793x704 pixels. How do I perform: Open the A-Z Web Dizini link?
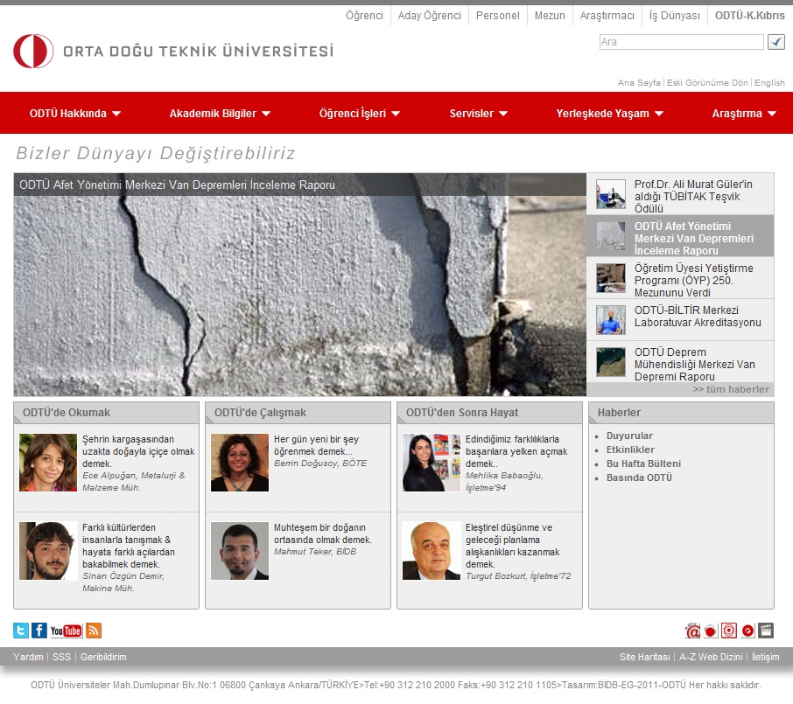click(711, 657)
